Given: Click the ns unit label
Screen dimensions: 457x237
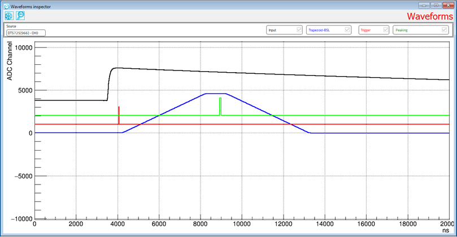Looking at the screenshot, I should tap(446, 230).
